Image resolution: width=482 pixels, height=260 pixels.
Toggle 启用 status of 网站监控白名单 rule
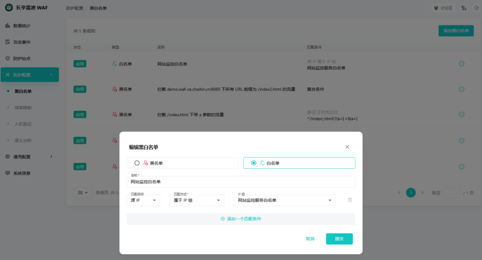tap(80, 64)
